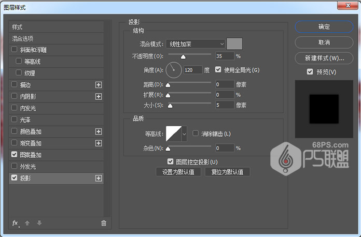Enable the 描边 checkbox
This screenshot has height=237, width=361.
click(x=15, y=84)
